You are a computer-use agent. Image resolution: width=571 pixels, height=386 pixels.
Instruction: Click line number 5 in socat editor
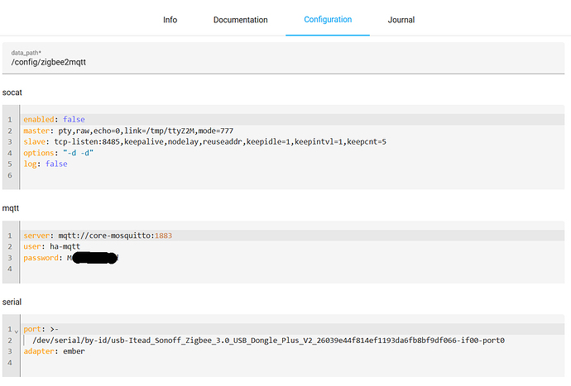point(7,164)
